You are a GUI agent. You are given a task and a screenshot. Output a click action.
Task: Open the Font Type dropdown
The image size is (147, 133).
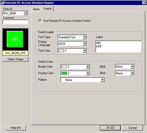tap(72, 37)
